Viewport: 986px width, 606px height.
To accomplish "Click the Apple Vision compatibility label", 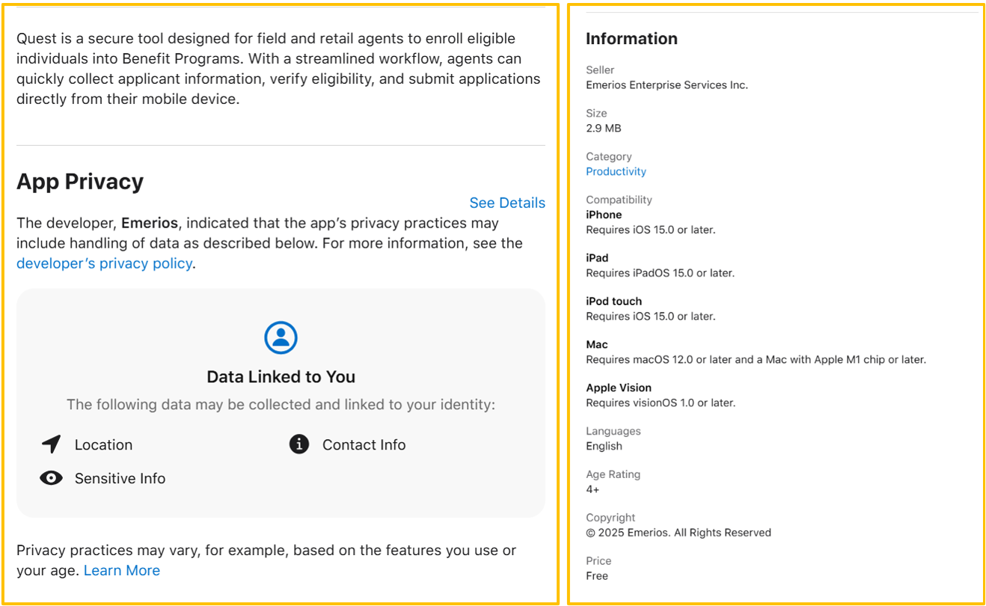I will pyautogui.click(x=619, y=388).
